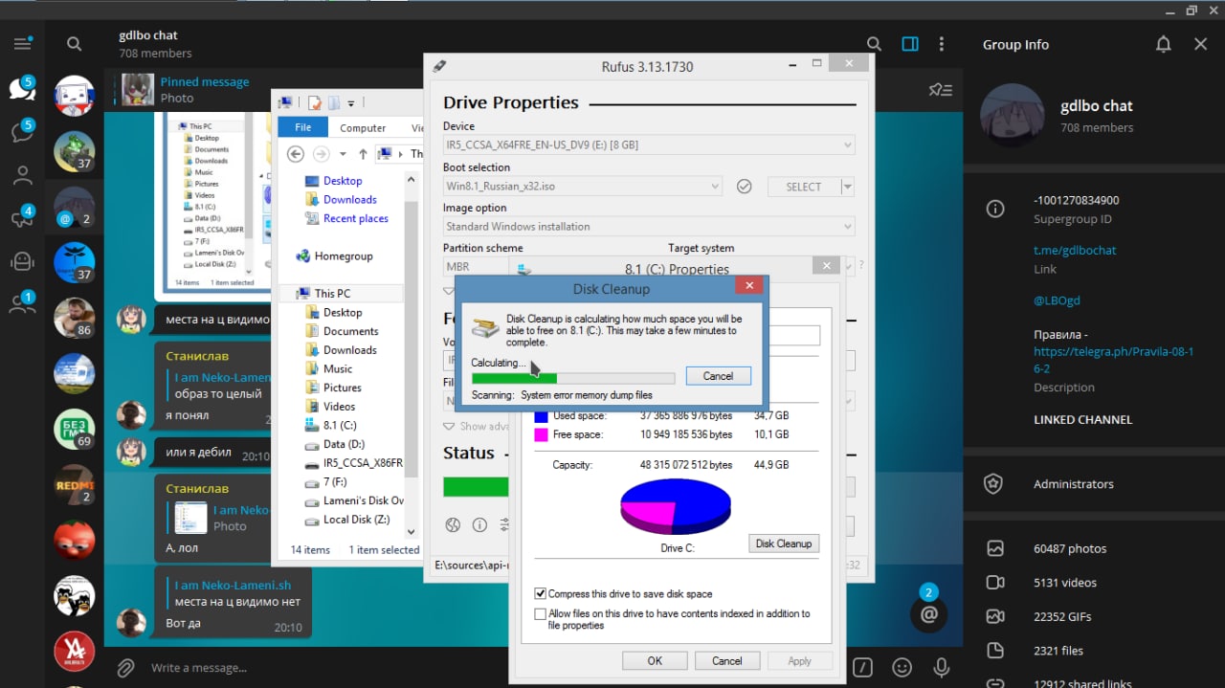Open Explorer quick access toolbar dropdown arrow

pos(351,103)
